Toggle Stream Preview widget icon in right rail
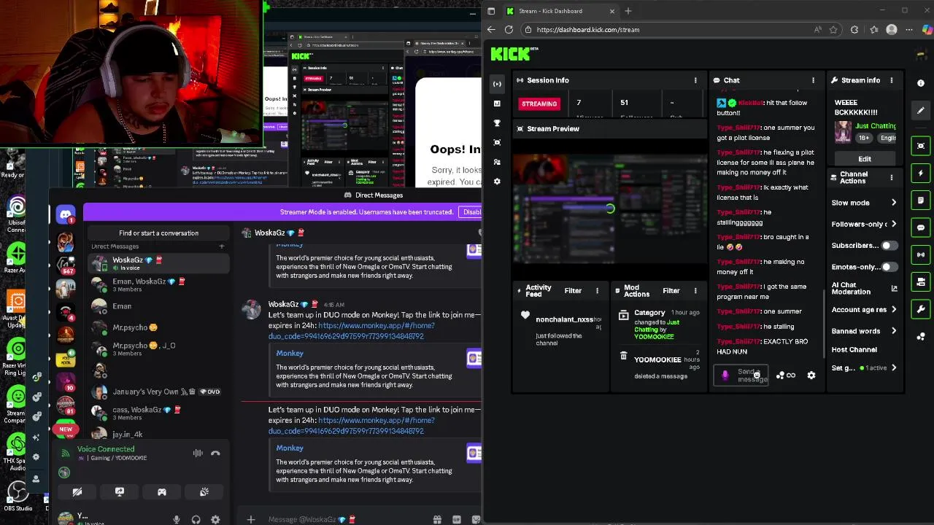Screen dimensions: 934x525 [921, 146]
